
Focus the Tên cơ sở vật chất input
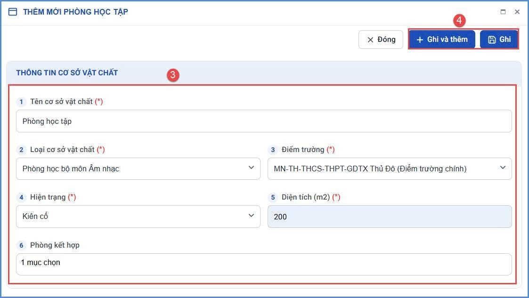coord(264,121)
